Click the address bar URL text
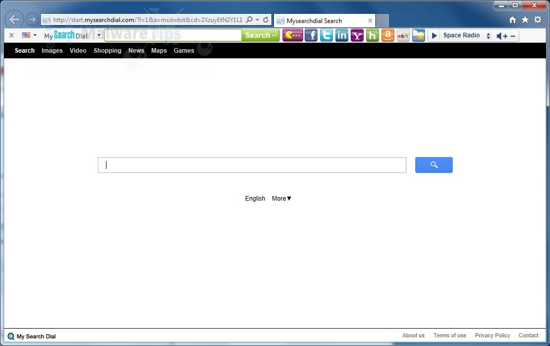 click(x=147, y=19)
